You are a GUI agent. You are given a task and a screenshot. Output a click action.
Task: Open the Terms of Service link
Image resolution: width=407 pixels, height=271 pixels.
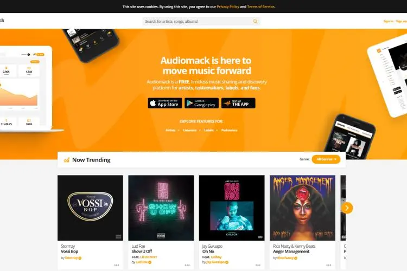click(x=260, y=7)
